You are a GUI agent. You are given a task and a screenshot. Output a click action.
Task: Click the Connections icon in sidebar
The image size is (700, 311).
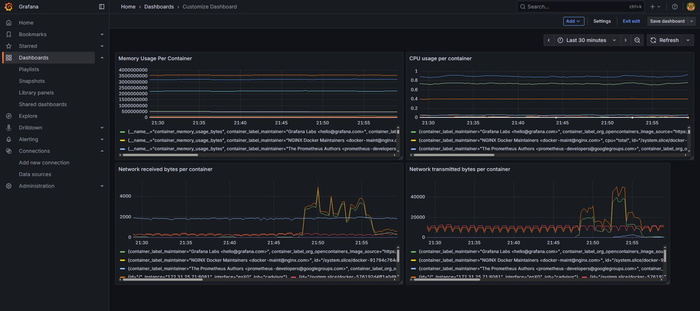8,151
